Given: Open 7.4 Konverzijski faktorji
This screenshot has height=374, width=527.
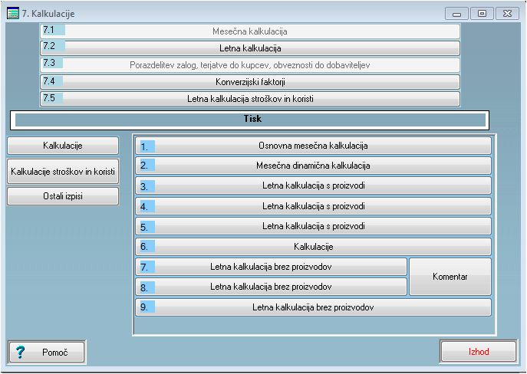Looking at the screenshot, I should click(x=250, y=82).
